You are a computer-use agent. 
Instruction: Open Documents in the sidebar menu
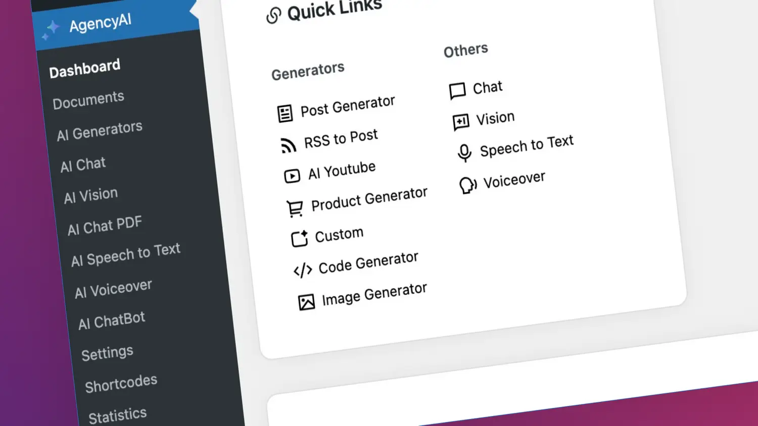pyautogui.click(x=88, y=100)
